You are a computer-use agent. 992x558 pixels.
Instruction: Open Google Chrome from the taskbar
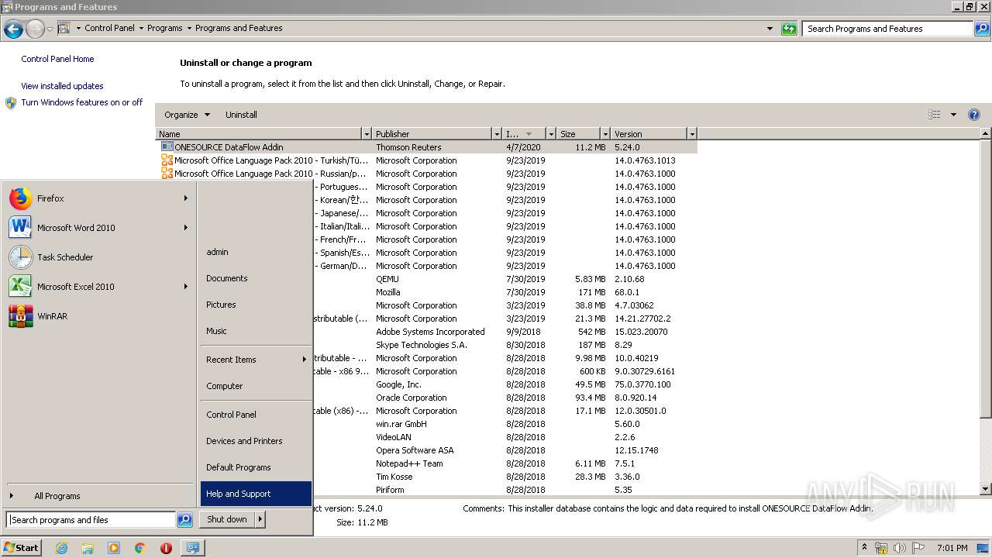point(139,548)
